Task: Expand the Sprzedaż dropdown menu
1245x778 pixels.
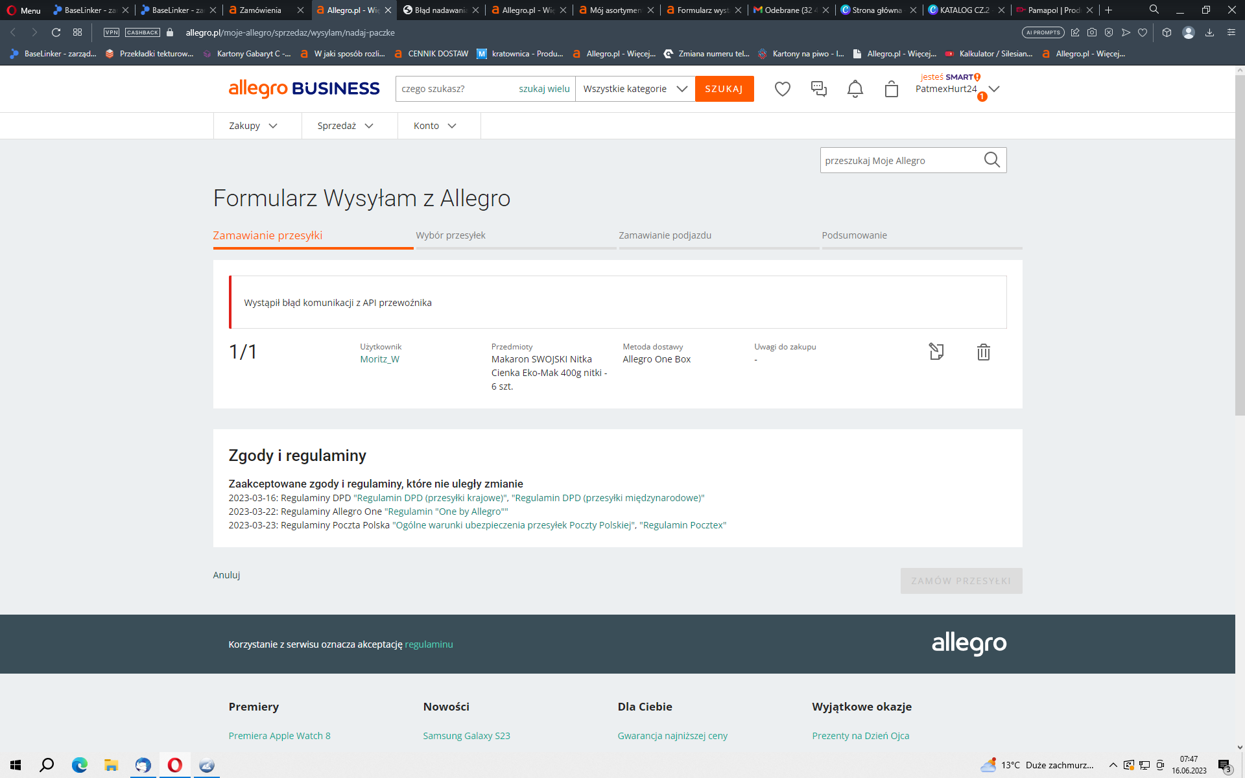Action: (x=346, y=126)
